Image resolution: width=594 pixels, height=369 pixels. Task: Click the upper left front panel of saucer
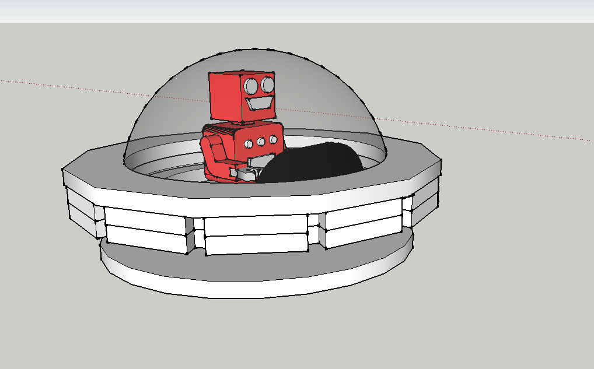(x=145, y=217)
